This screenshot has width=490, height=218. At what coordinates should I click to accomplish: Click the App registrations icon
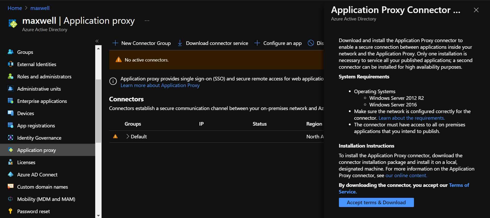click(10, 125)
